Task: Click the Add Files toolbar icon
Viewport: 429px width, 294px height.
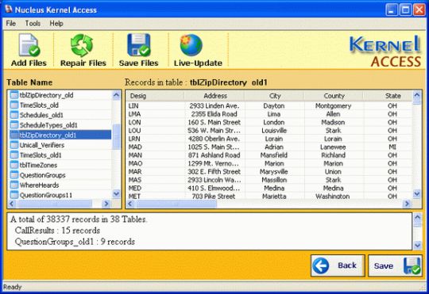Action: 29,45
